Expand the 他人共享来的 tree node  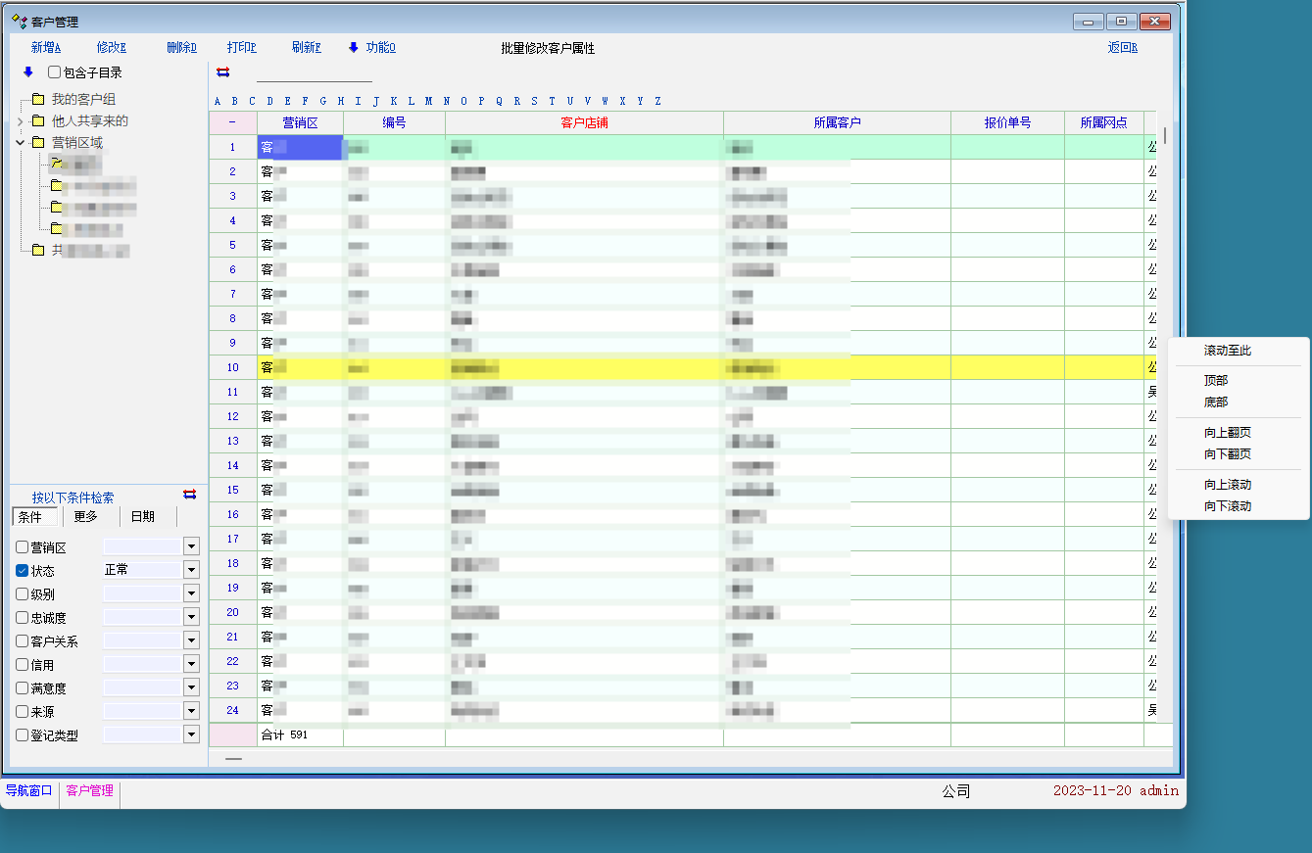click(x=20, y=121)
